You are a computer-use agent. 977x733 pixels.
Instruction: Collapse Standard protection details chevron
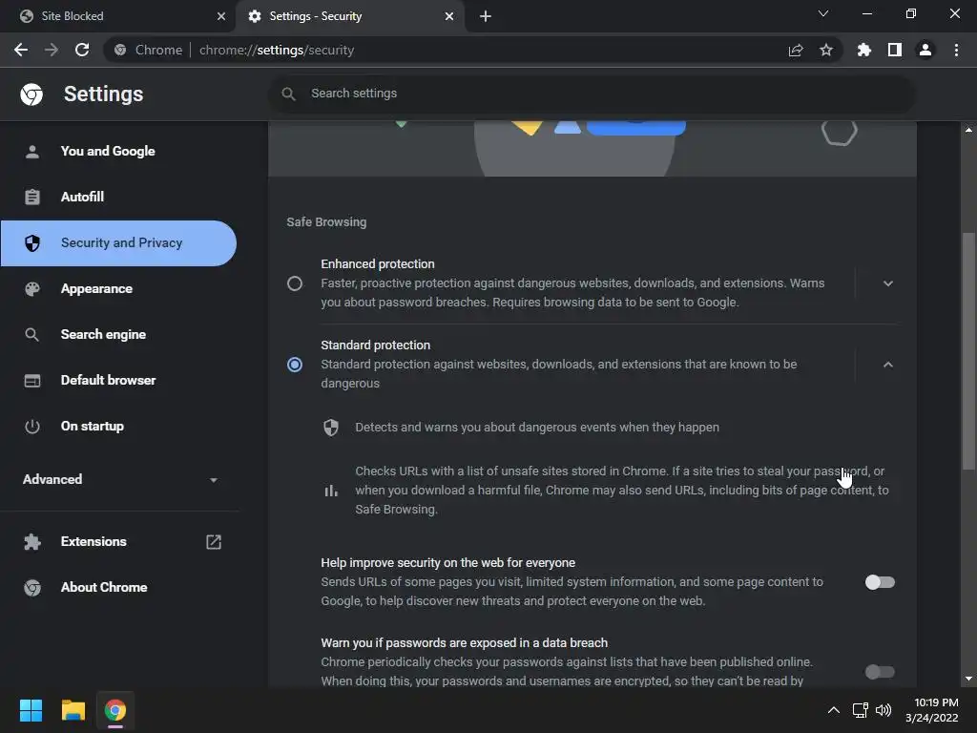click(x=888, y=365)
